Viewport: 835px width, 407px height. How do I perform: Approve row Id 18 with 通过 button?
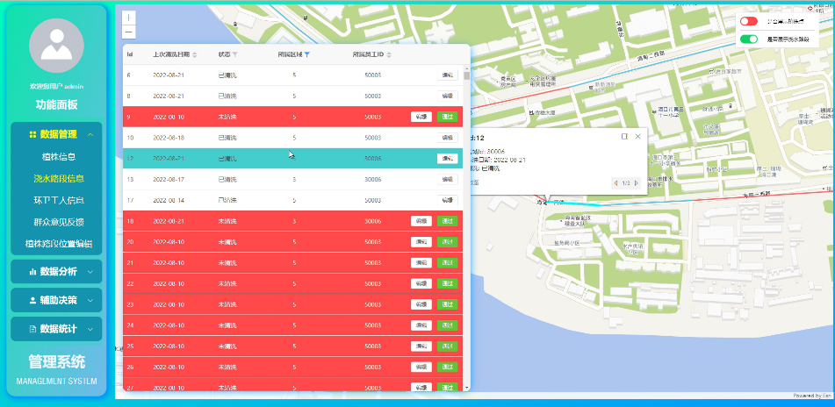[447, 221]
